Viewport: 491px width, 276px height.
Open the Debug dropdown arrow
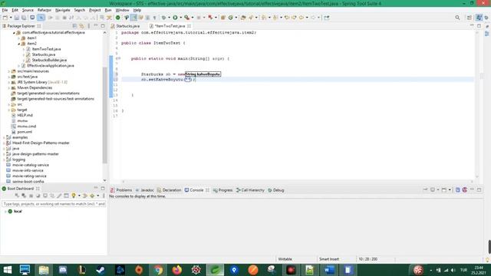click(169, 18)
